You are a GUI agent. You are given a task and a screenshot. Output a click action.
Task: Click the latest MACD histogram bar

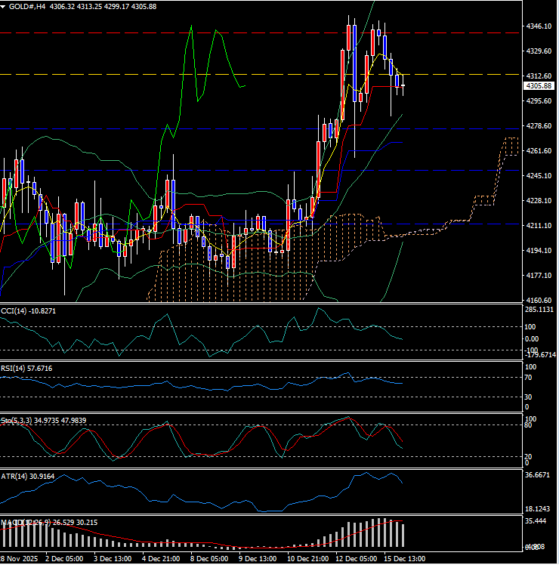click(x=403, y=535)
